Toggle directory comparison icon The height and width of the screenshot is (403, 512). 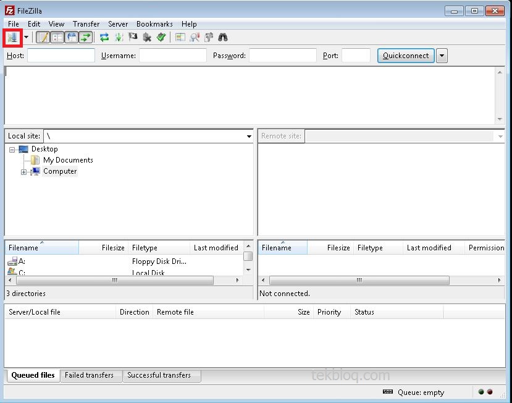(195, 37)
